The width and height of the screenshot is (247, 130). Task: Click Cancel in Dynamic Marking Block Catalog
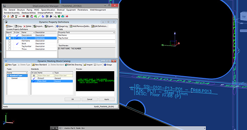tap(90, 99)
